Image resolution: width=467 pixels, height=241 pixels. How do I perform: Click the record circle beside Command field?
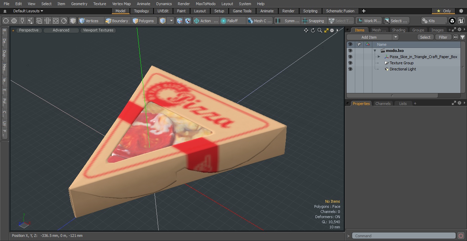[x=461, y=236]
